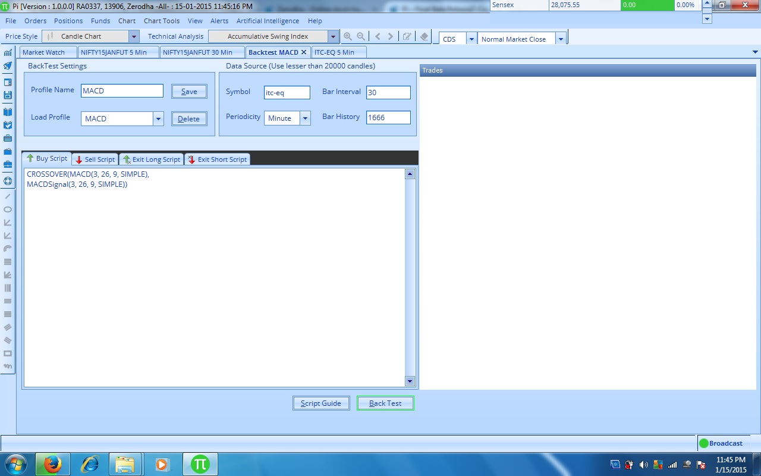Click the Pi application taskbar icon
The height and width of the screenshot is (476, 761).
coord(200,464)
